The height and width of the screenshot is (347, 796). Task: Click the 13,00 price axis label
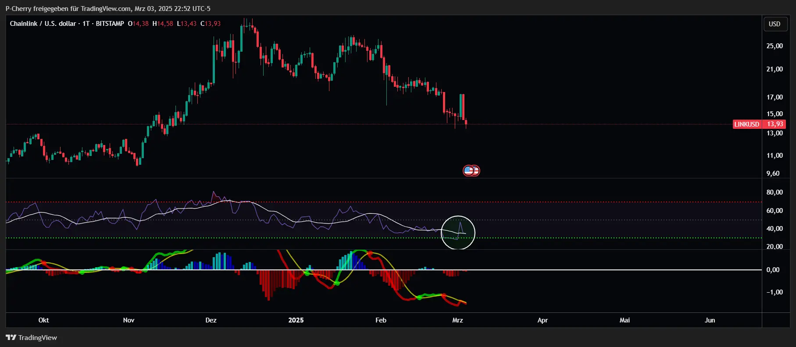point(775,133)
